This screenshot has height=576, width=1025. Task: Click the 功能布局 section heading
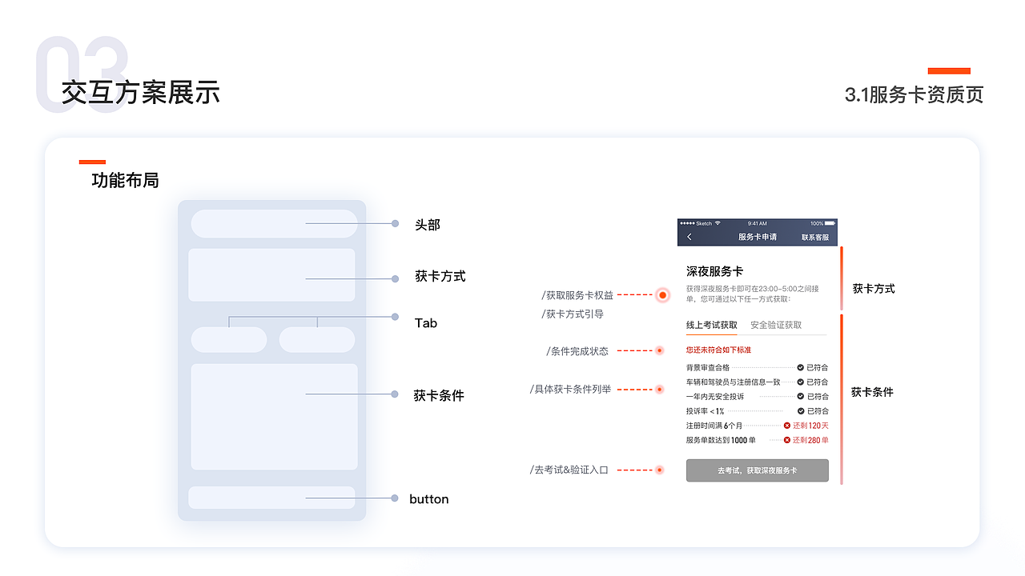point(125,181)
